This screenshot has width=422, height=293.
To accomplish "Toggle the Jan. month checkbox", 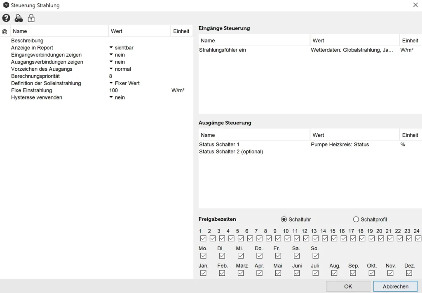I will point(203,273).
